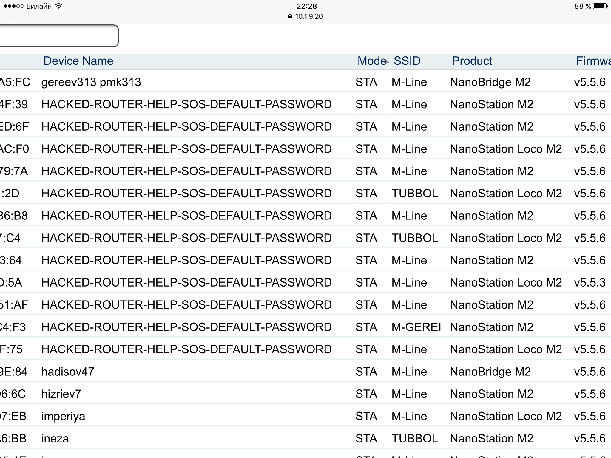Select the gereev313 pmk313 device row
611x458 pixels.
click(305, 82)
